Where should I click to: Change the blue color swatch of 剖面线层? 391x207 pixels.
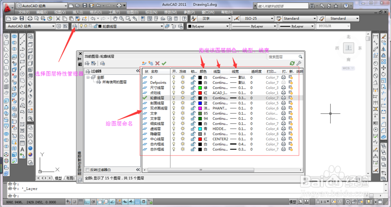200,103
